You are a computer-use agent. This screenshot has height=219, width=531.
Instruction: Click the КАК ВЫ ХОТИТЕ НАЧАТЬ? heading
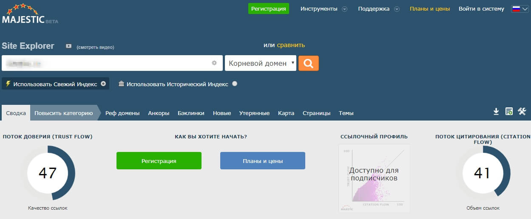[x=211, y=137]
